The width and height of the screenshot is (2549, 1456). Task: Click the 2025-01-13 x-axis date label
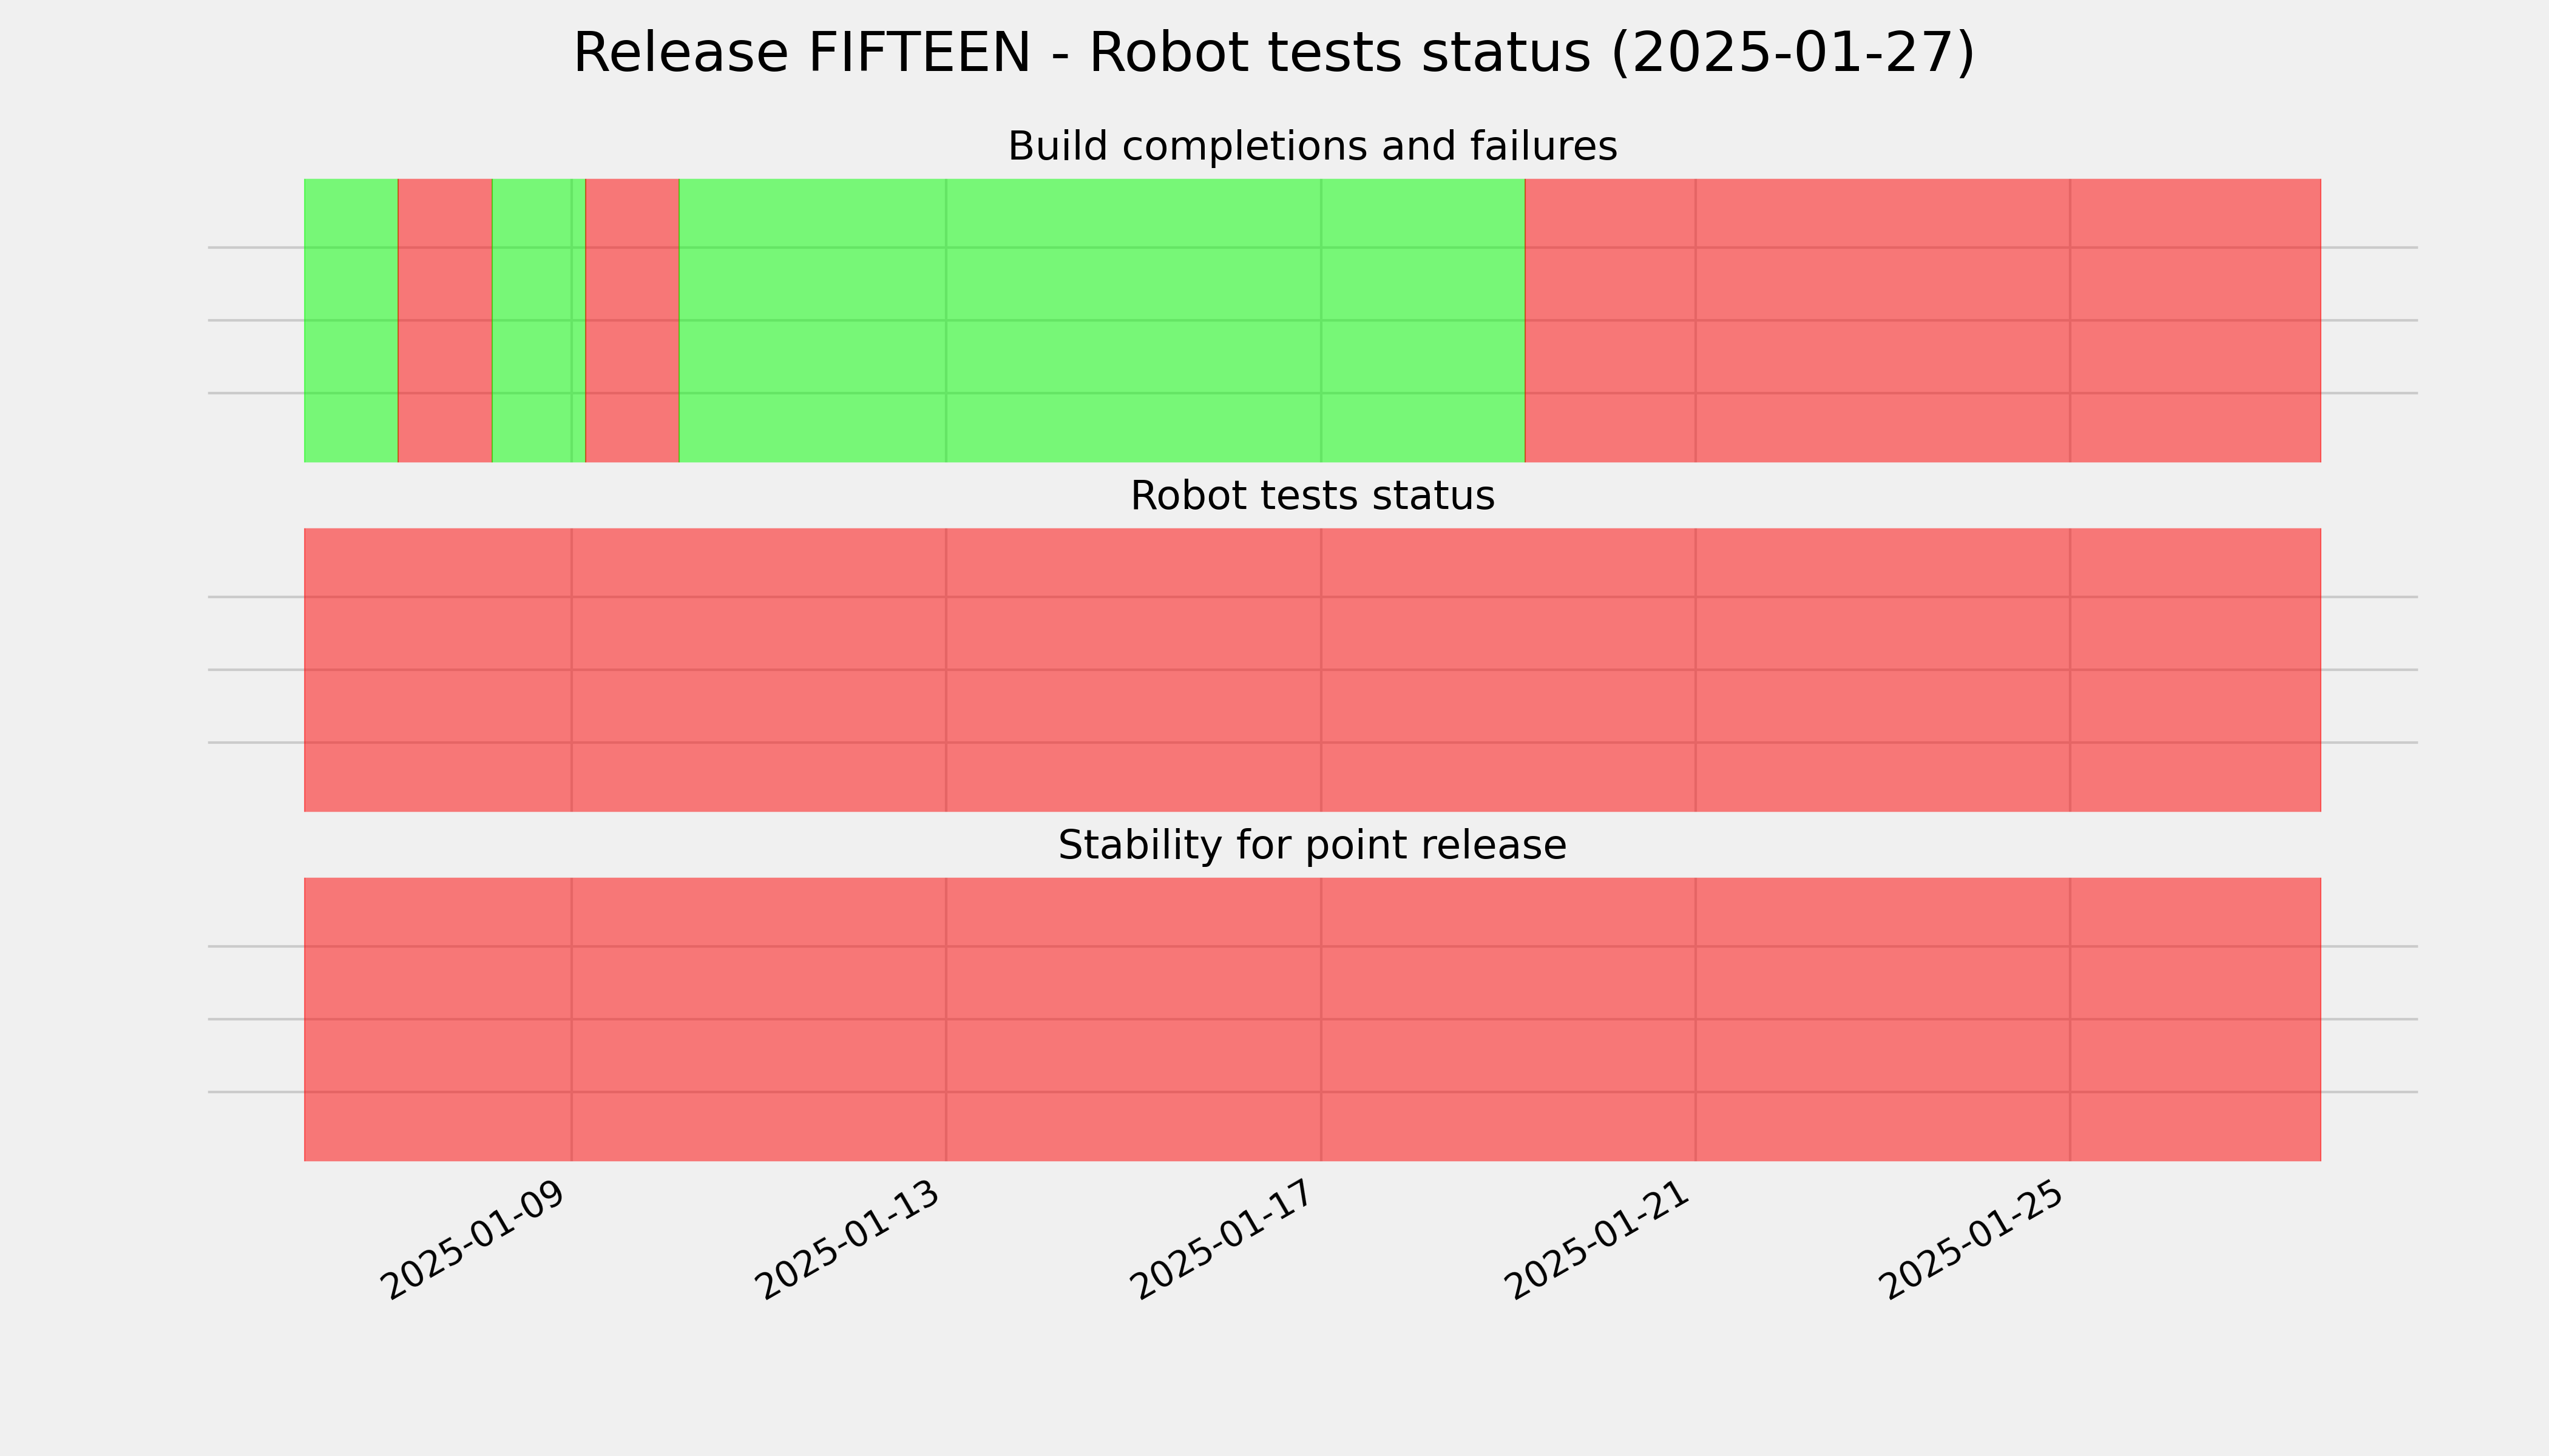(848, 1240)
